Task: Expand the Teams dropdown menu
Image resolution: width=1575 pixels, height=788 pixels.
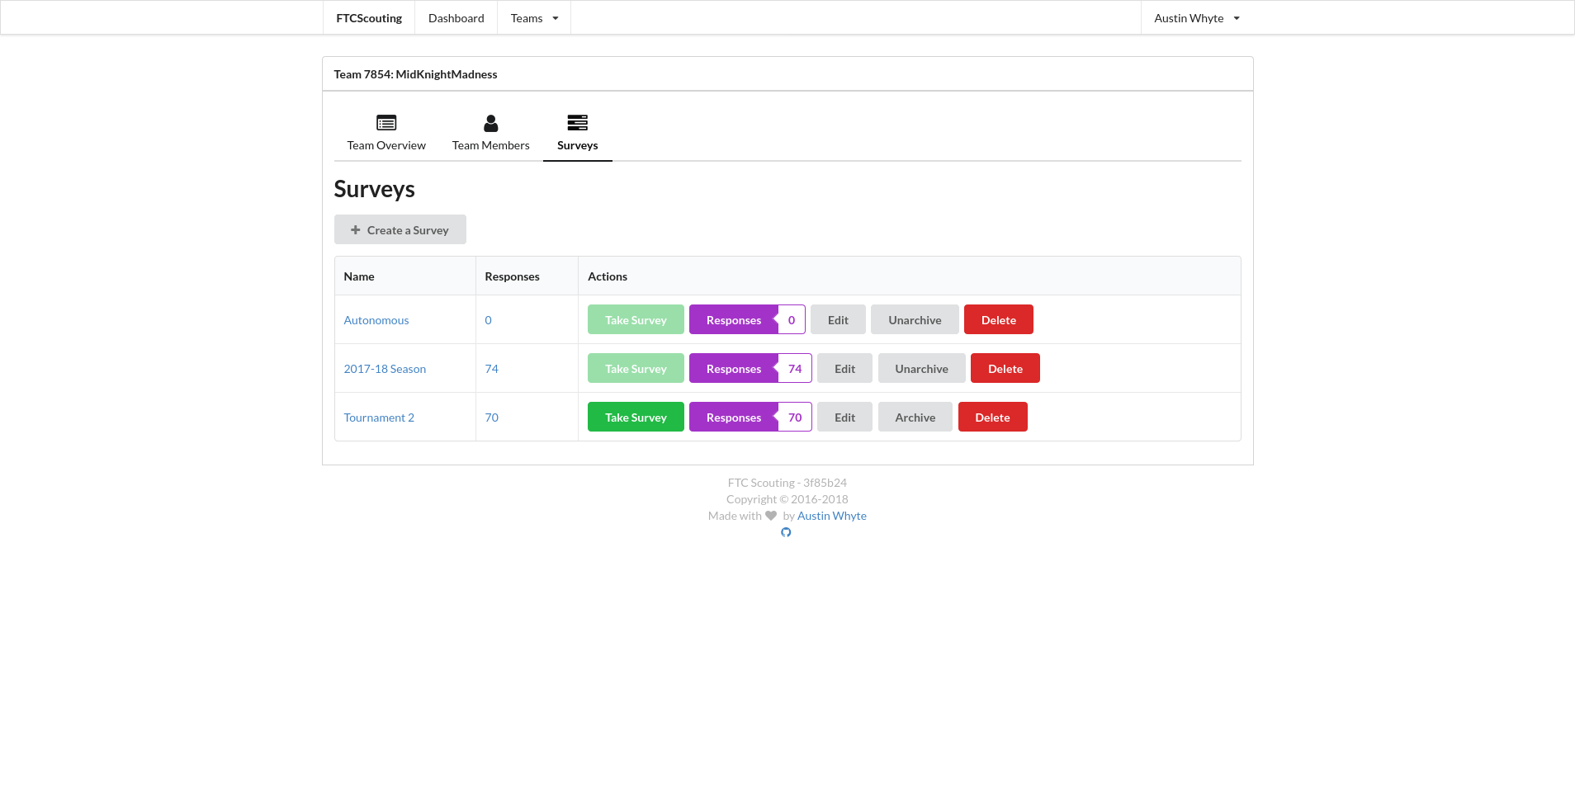Action: point(534,18)
